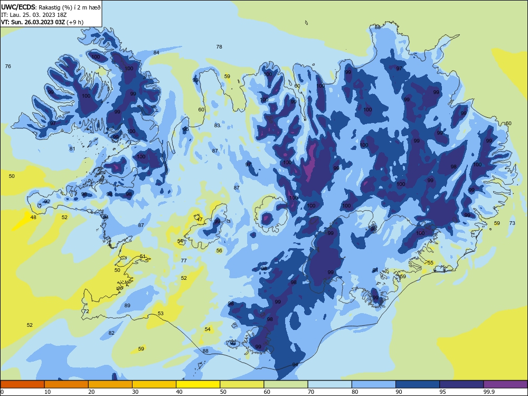Screen dimensions: 528x396
Task: Click the humidity value '81' on the map
Action: tap(72, 149)
